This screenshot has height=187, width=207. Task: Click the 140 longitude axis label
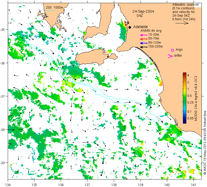167,185
